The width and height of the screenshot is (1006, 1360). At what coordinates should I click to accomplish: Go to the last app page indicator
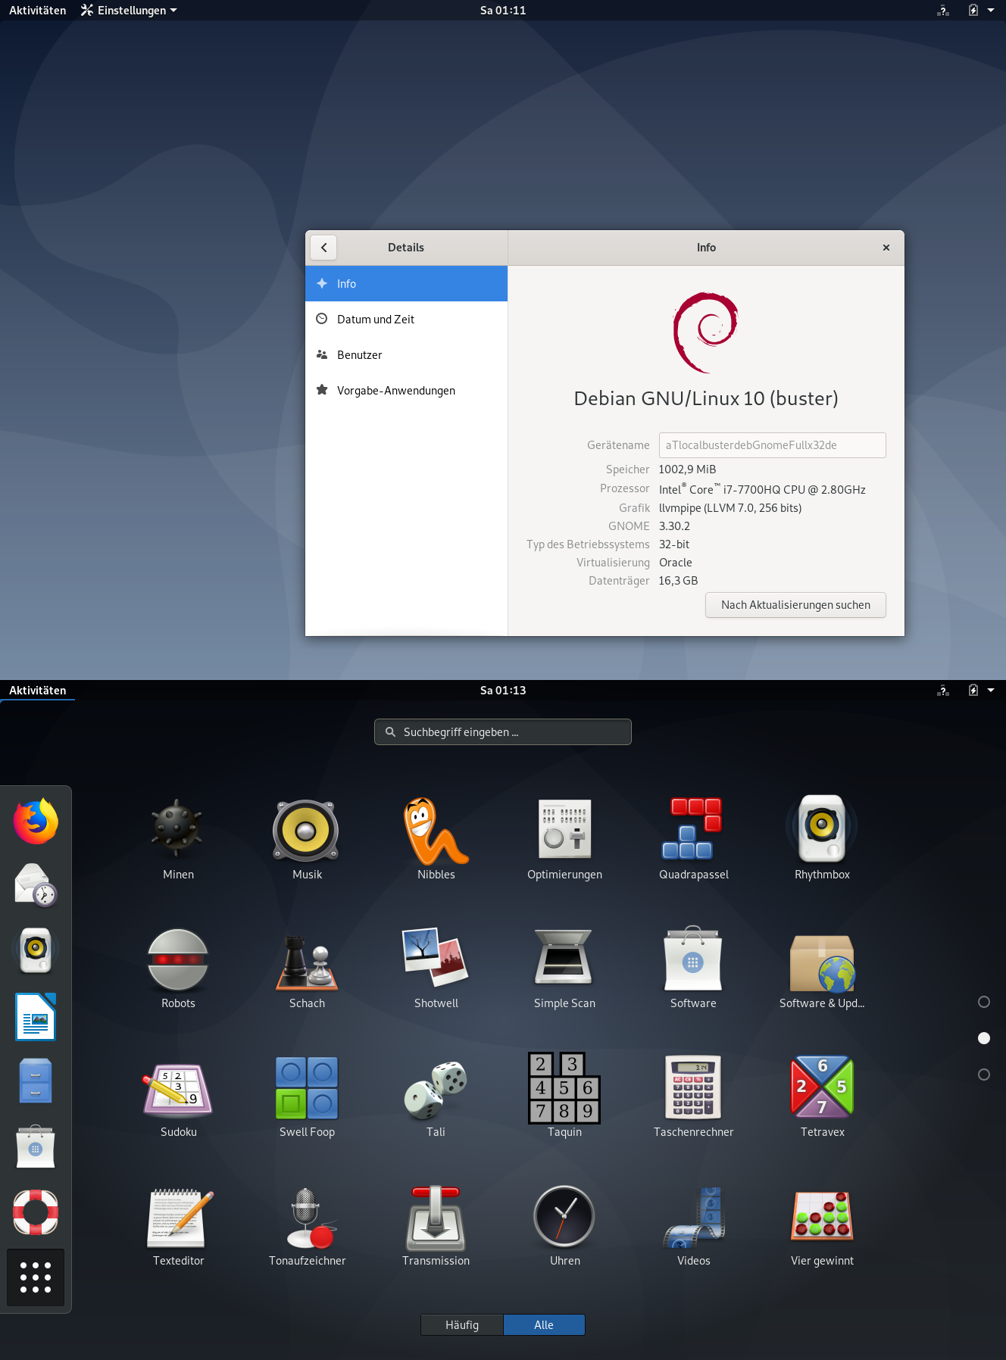click(x=984, y=1075)
